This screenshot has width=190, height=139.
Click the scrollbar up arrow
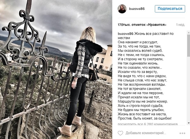(x=188, y=32)
